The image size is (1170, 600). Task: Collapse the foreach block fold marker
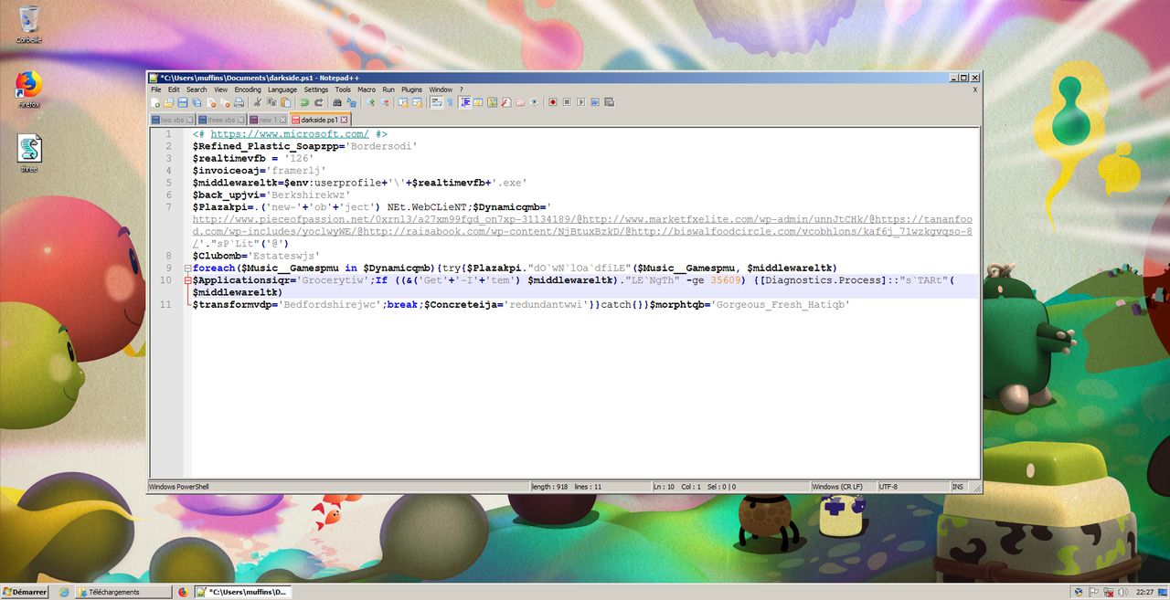[x=187, y=268]
